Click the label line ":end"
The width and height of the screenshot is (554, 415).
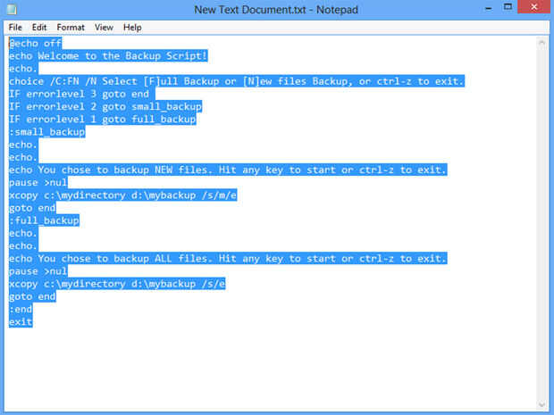[x=21, y=310]
